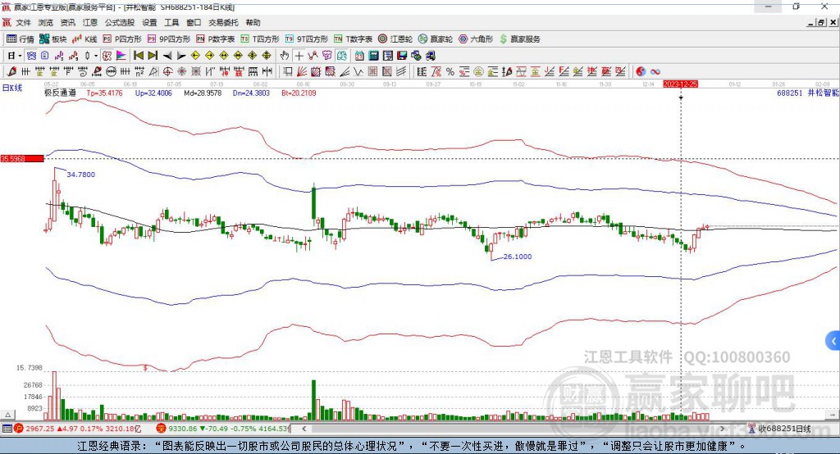Viewport: 840px width, 454px height.
Task: Click the 688251 井松智能 stock label
Action: [x=808, y=93]
